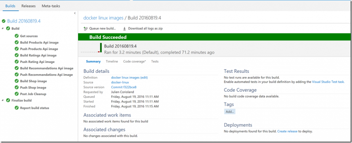352x143 pixels.
Task: Select the Push Shop image step
Action: [x=33, y=88]
